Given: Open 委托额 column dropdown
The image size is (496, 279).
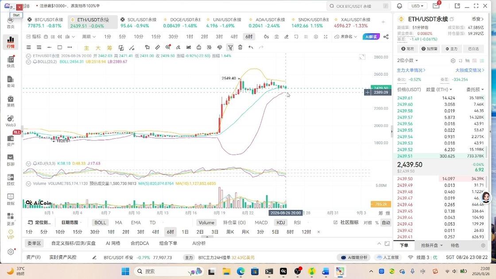Looking at the screenshot, I should tap(475, 89).
